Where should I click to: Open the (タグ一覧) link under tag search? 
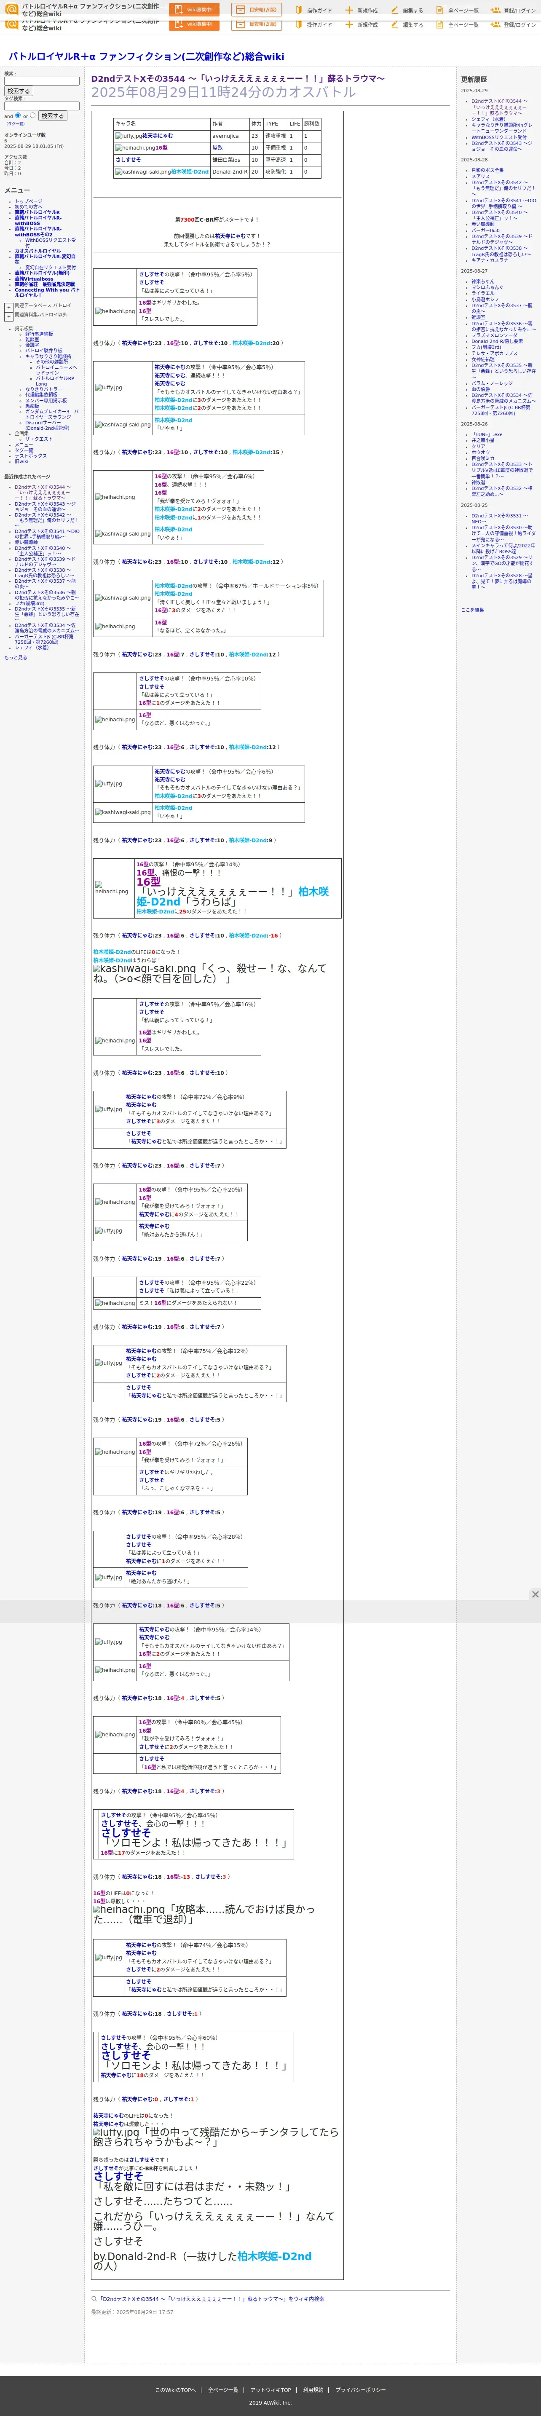(16, 124)
